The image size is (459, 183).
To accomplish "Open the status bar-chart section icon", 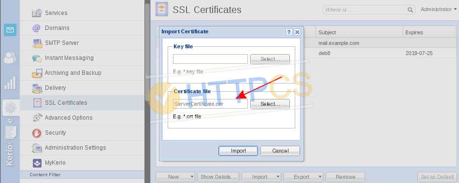I will tap(10, 83).
